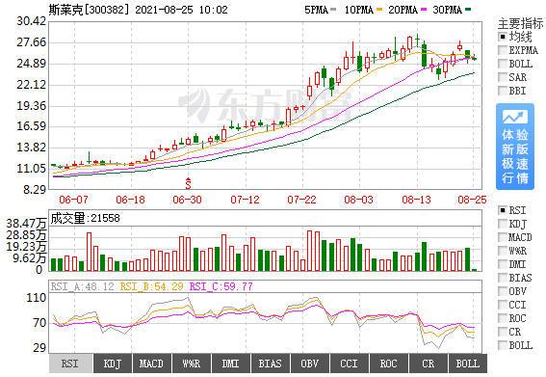Switch to the OBV bottom tab
Screen dimensions: 546x377
pos(309,364)
